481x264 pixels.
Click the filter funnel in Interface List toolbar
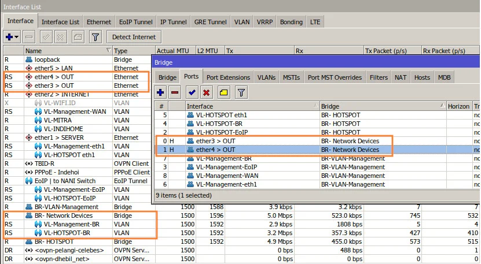point(96,37)
